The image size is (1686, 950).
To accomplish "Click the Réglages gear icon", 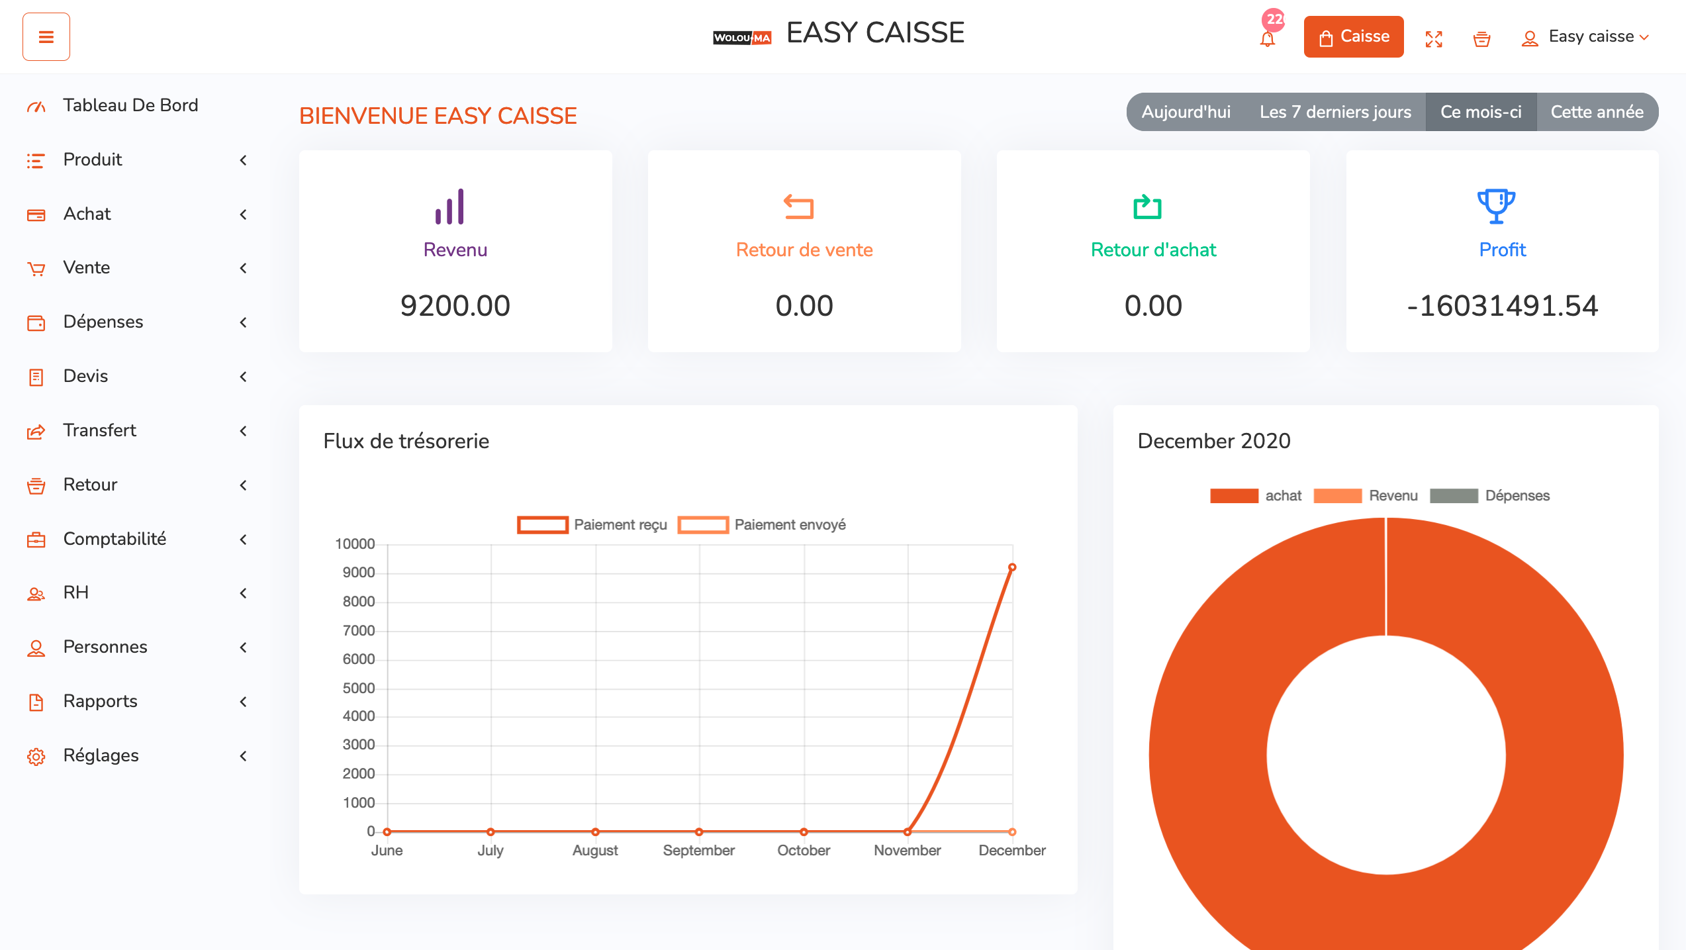I will pyautogui.click(x=36, y=756).
